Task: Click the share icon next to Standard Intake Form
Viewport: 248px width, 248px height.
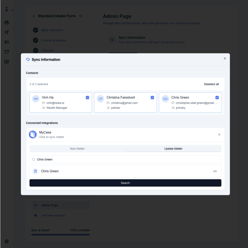Action: [x=80, y=16]
